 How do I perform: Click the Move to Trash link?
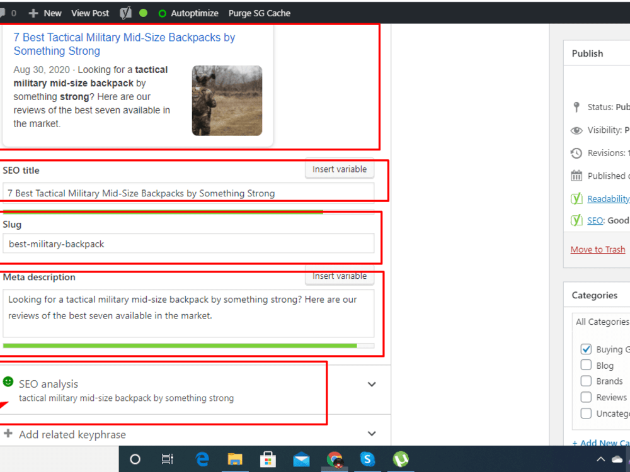pyautogui.click(x=598, y=250)
